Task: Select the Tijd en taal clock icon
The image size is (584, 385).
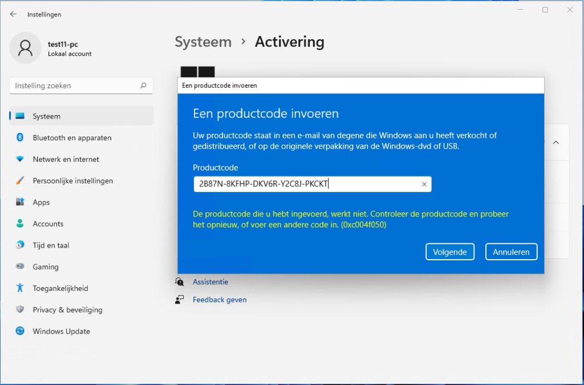Action: (20, 245)
